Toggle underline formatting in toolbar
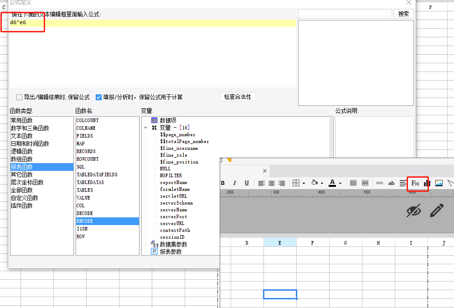 (x=247, y=183)
